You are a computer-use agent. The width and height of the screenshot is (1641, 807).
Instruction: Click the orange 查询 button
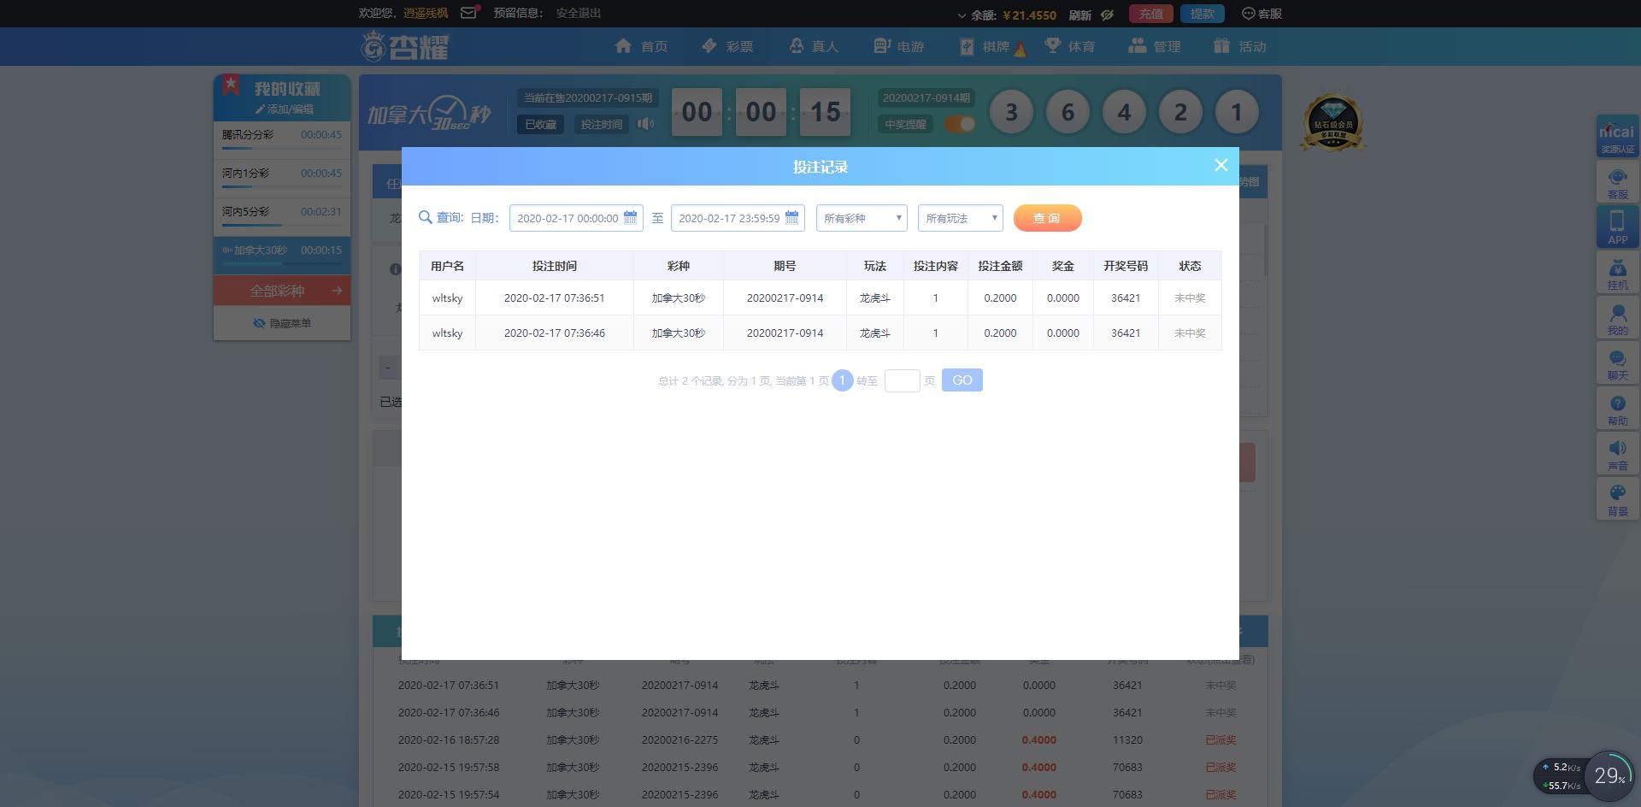(x=1047, y=218)
